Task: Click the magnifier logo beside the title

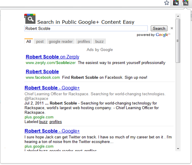Action: 30,19
